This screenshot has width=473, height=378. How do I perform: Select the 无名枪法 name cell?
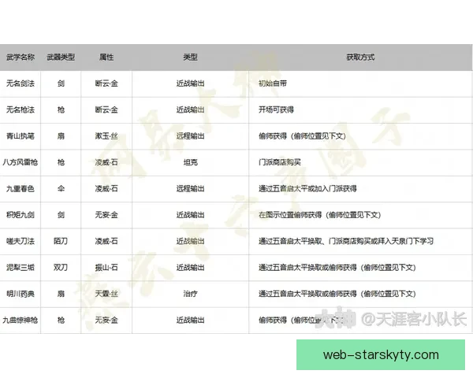(20, 109)
